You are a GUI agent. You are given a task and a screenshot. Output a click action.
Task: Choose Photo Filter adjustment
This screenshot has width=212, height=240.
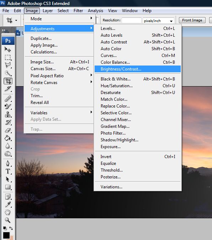(138, 133)
